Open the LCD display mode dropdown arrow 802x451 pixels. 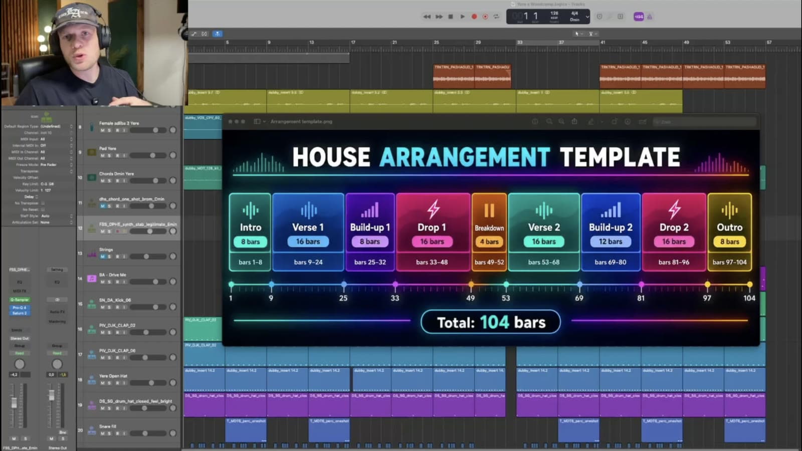click(587, 17)
